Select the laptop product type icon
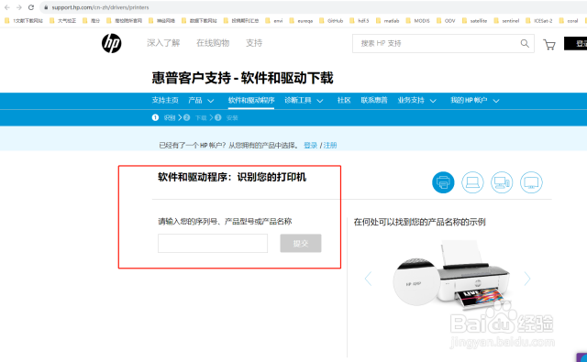 point(472,182)
